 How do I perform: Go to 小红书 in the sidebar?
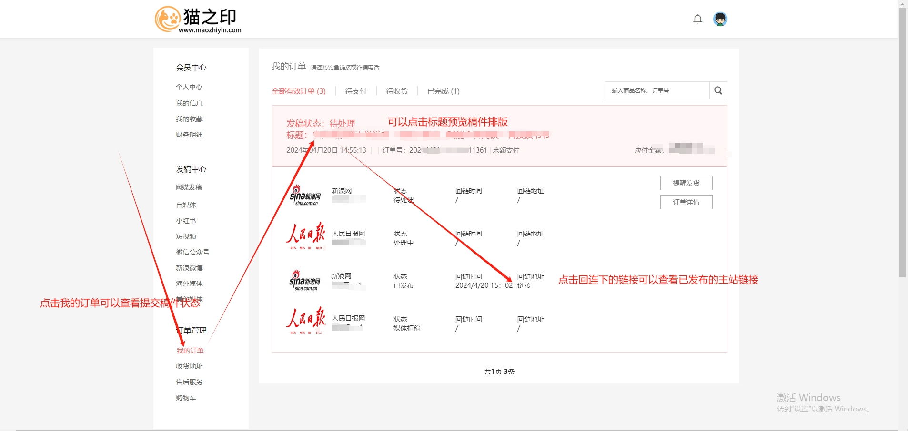coord(186,221)
